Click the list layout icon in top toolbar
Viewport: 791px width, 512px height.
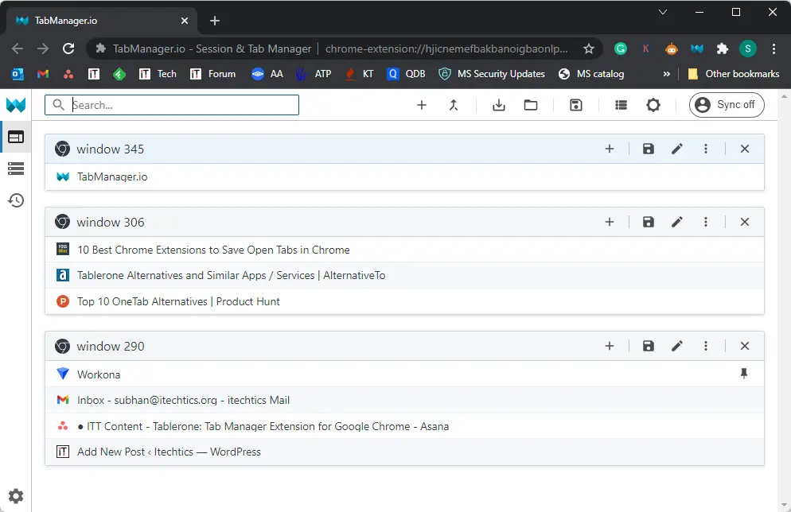click(621, 105)
